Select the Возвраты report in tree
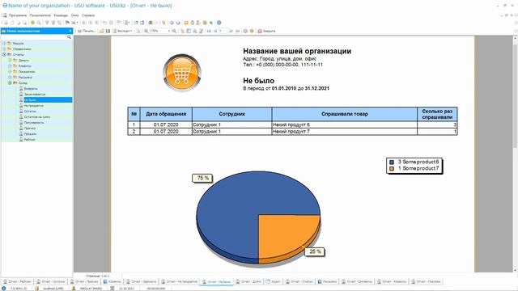Viewport: 518px width, 291px height. click(31, 88)
